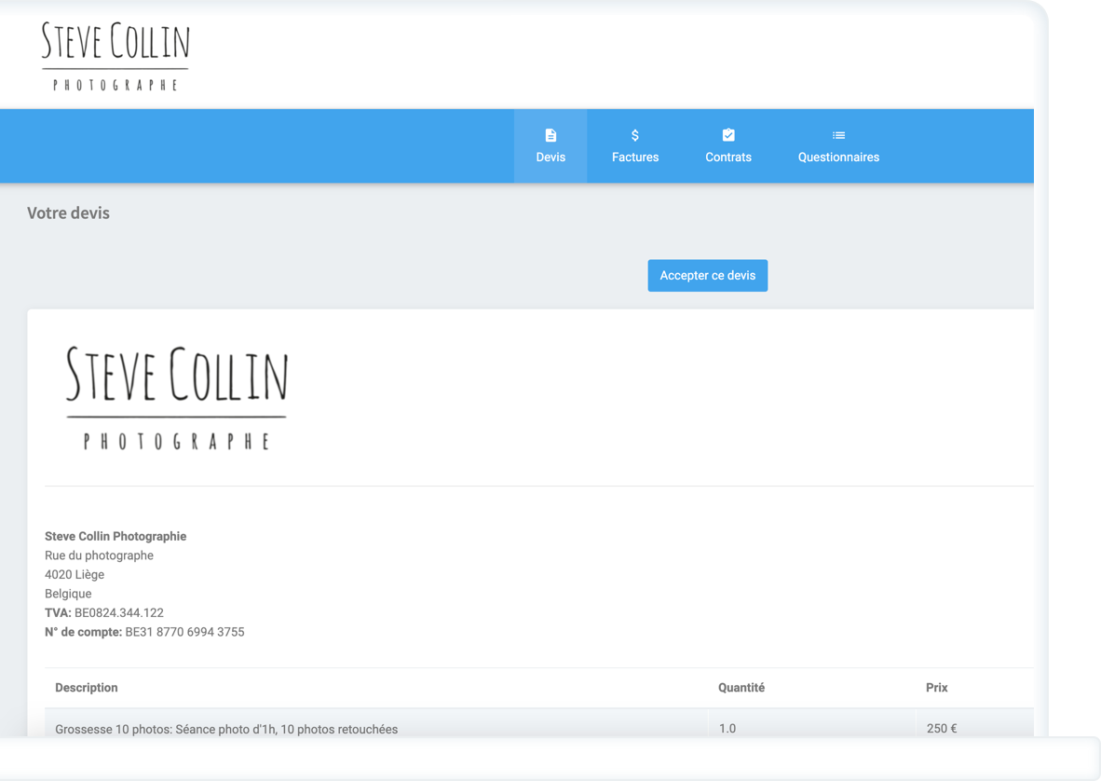Click the Prix column header

(936, 688)
